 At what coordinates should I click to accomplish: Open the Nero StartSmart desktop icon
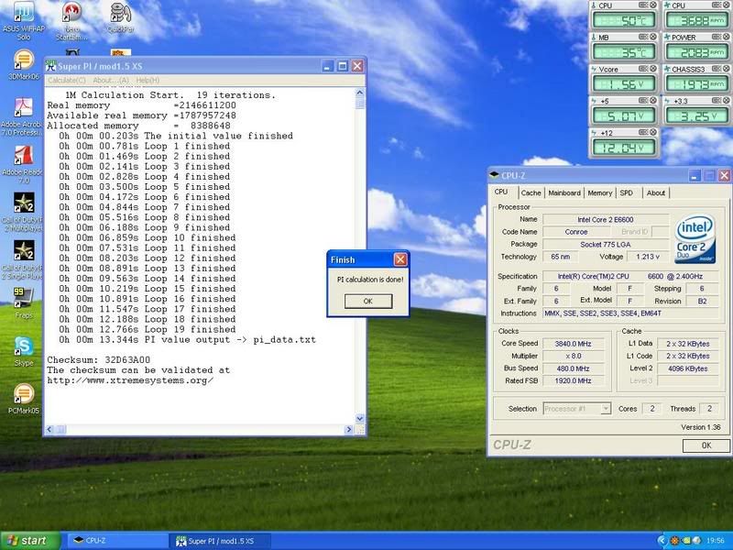click(x=71, y=19)
